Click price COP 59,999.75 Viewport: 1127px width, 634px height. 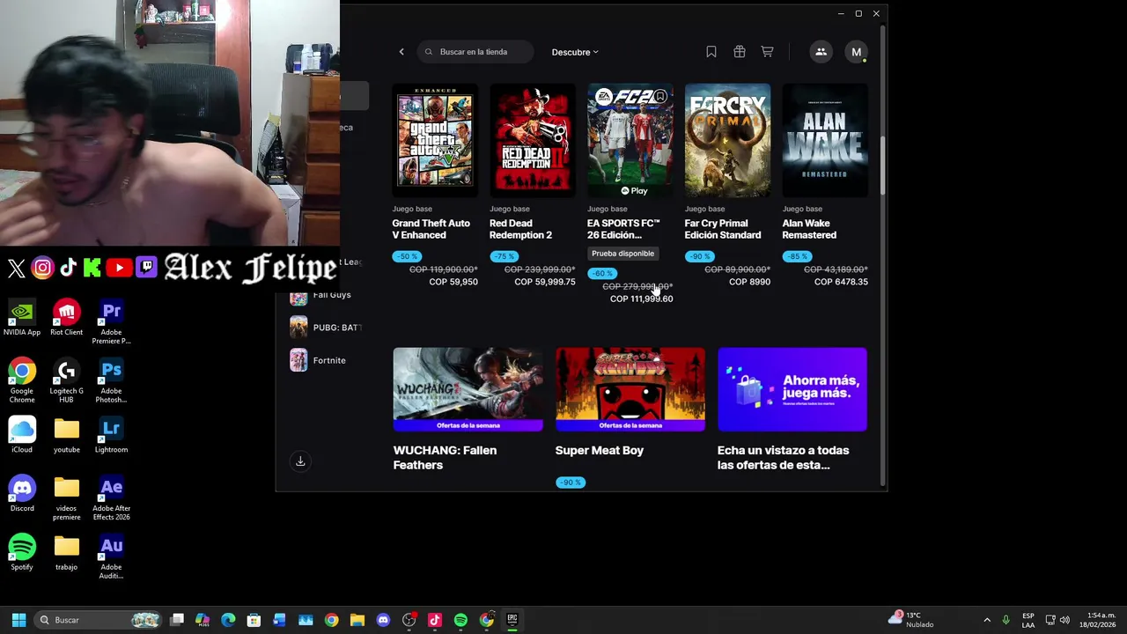coord(545,282)
